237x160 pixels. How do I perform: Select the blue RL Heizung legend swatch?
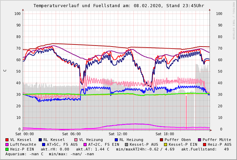coord(116,140)
